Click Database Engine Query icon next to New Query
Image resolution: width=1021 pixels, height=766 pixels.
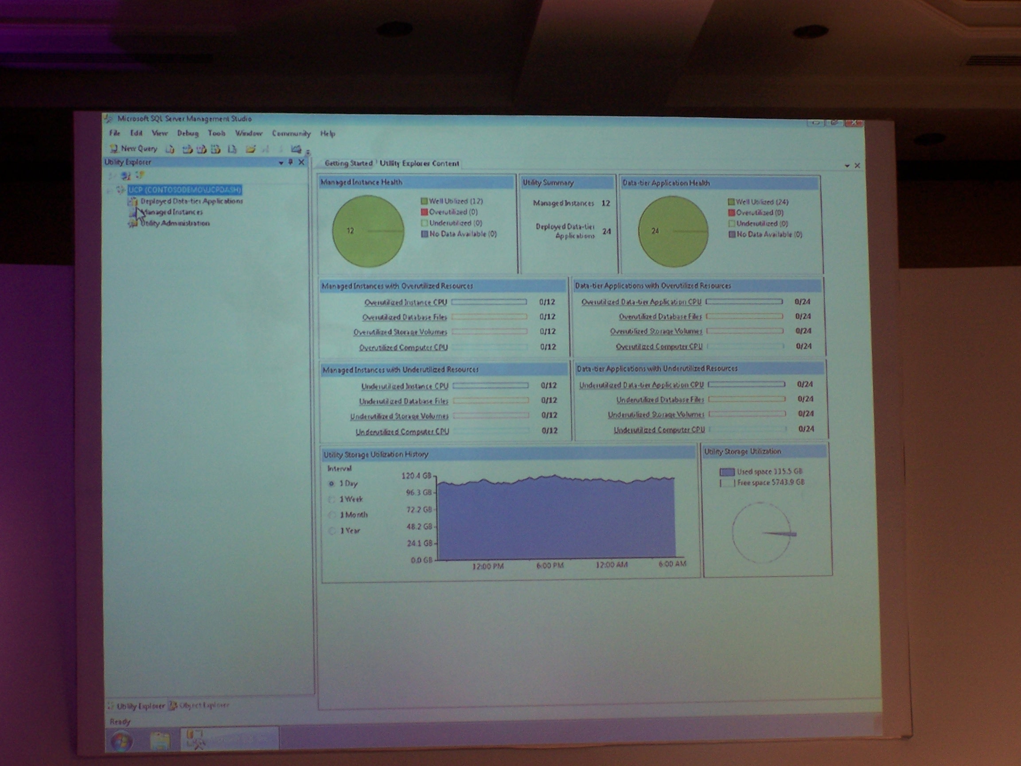170,149
